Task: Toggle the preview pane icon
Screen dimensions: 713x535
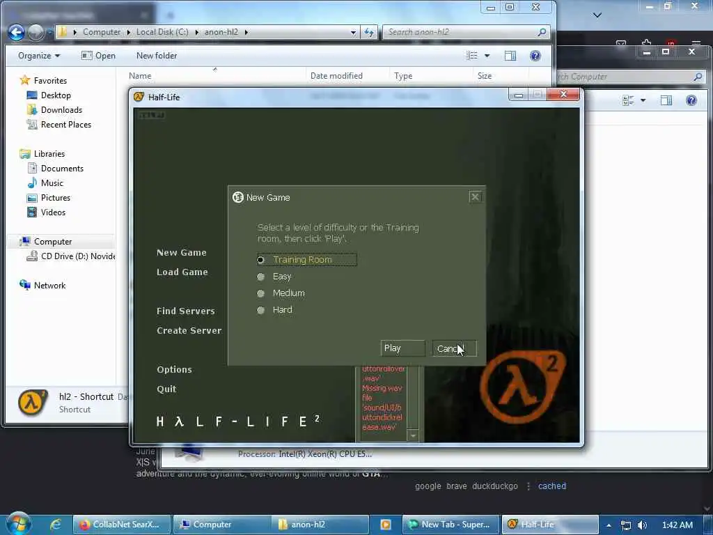Action: tap(510, 56)
